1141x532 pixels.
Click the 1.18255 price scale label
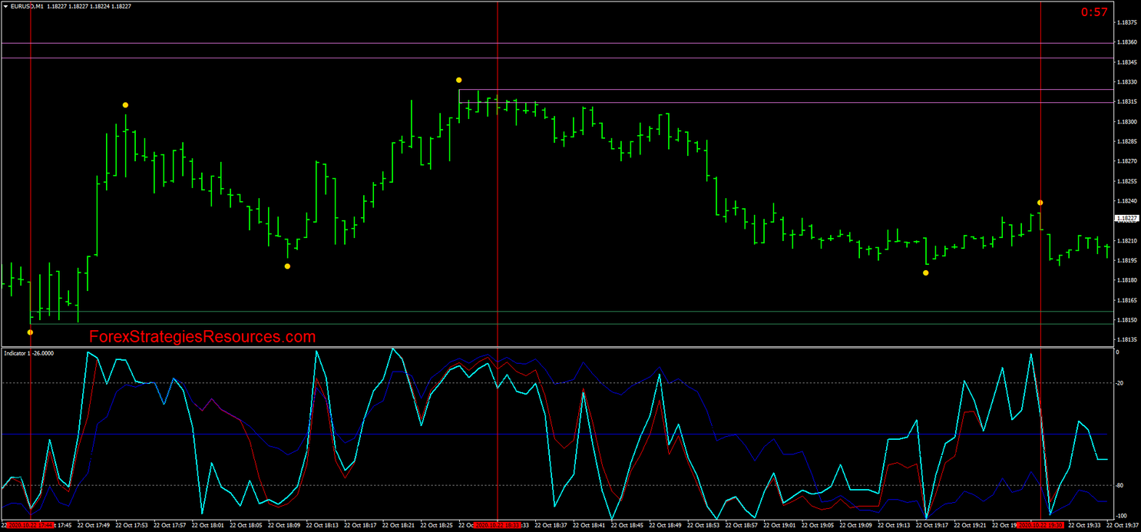point(1127,182)
